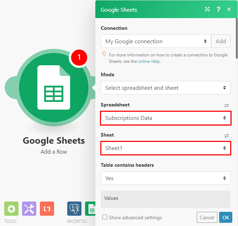Screen dimensions: 238x226
Task: Click the Google Sheets module icon
Action: click(53, 87)
